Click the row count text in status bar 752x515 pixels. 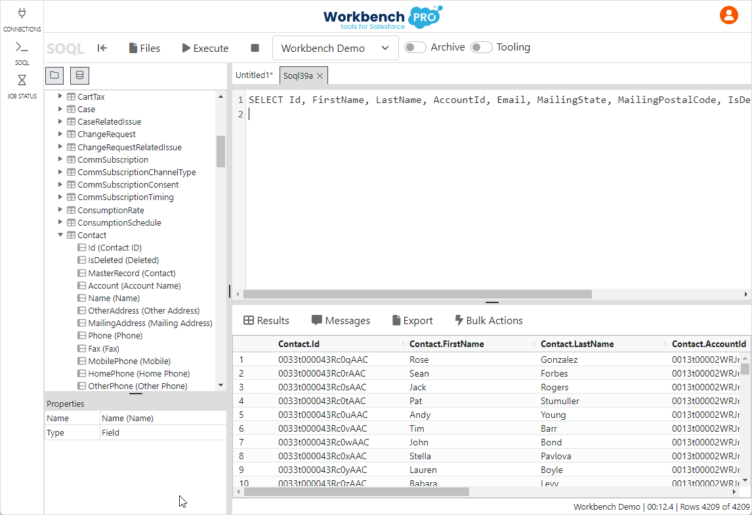(715, 506)
